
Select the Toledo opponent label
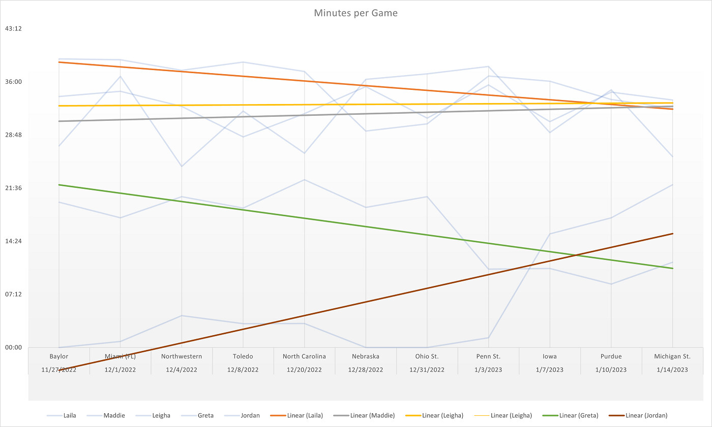pyautogui.click(x=243, y=356)
